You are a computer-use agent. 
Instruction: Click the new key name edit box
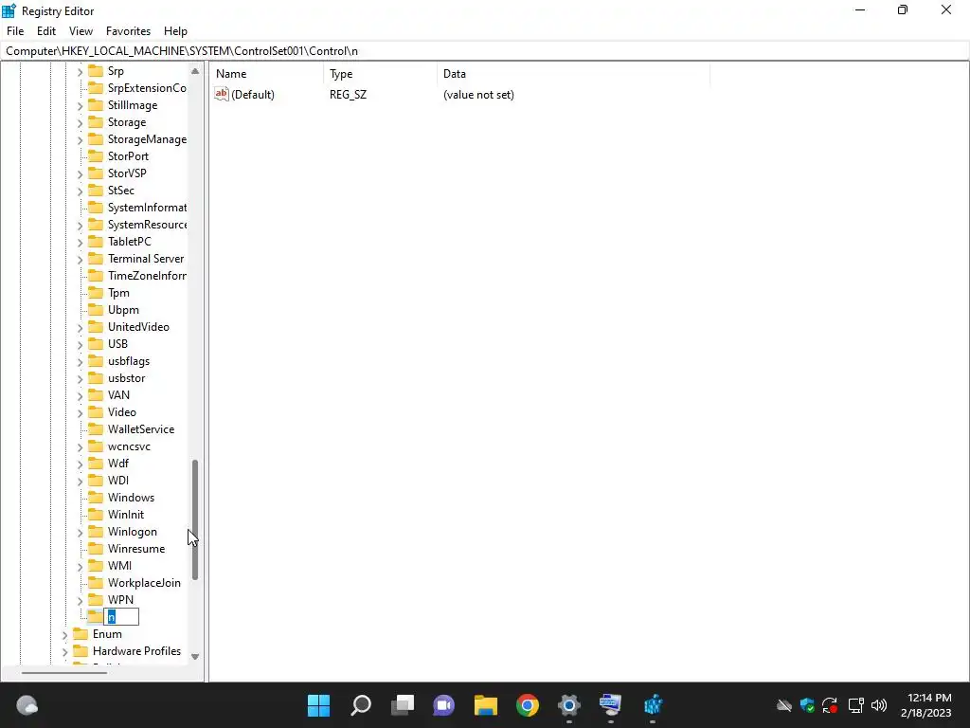(121, 616)
